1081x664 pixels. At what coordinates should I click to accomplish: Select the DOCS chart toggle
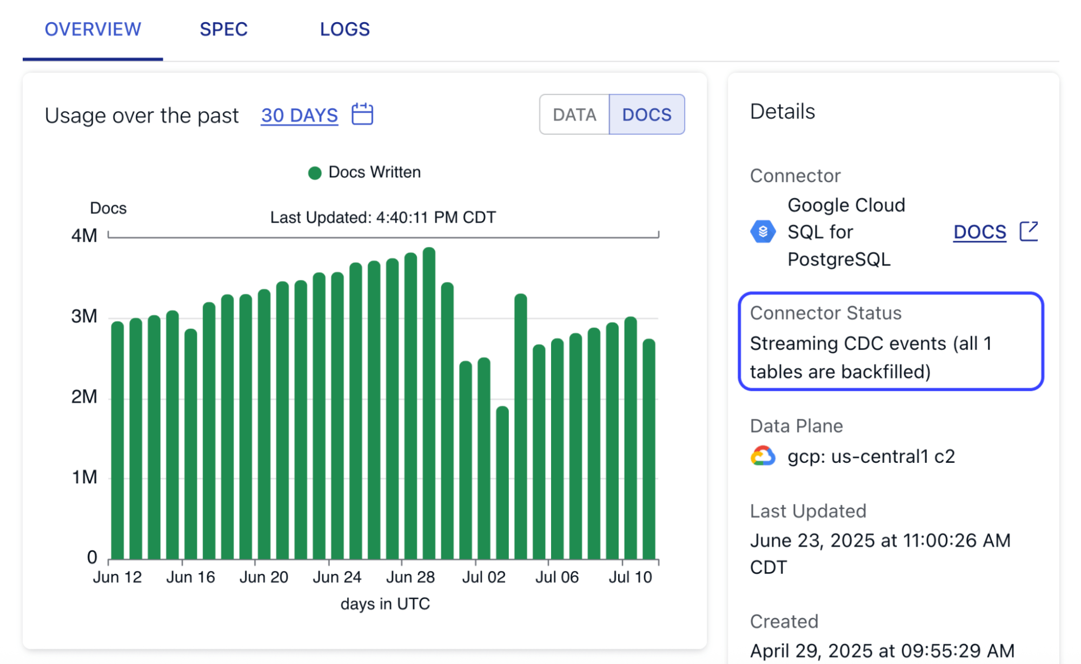(x=647, y=115)
